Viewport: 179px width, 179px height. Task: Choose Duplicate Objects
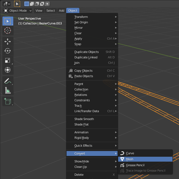click(x=92, y=52)
